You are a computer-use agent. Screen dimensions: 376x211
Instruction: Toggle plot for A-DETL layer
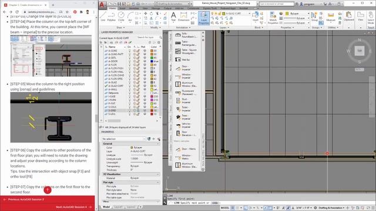(x=145, y=57)
